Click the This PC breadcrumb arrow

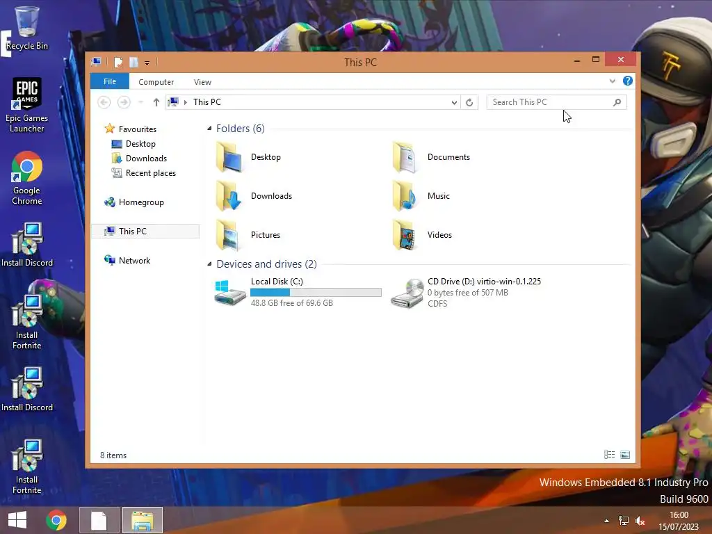click(x=185, y=103)
